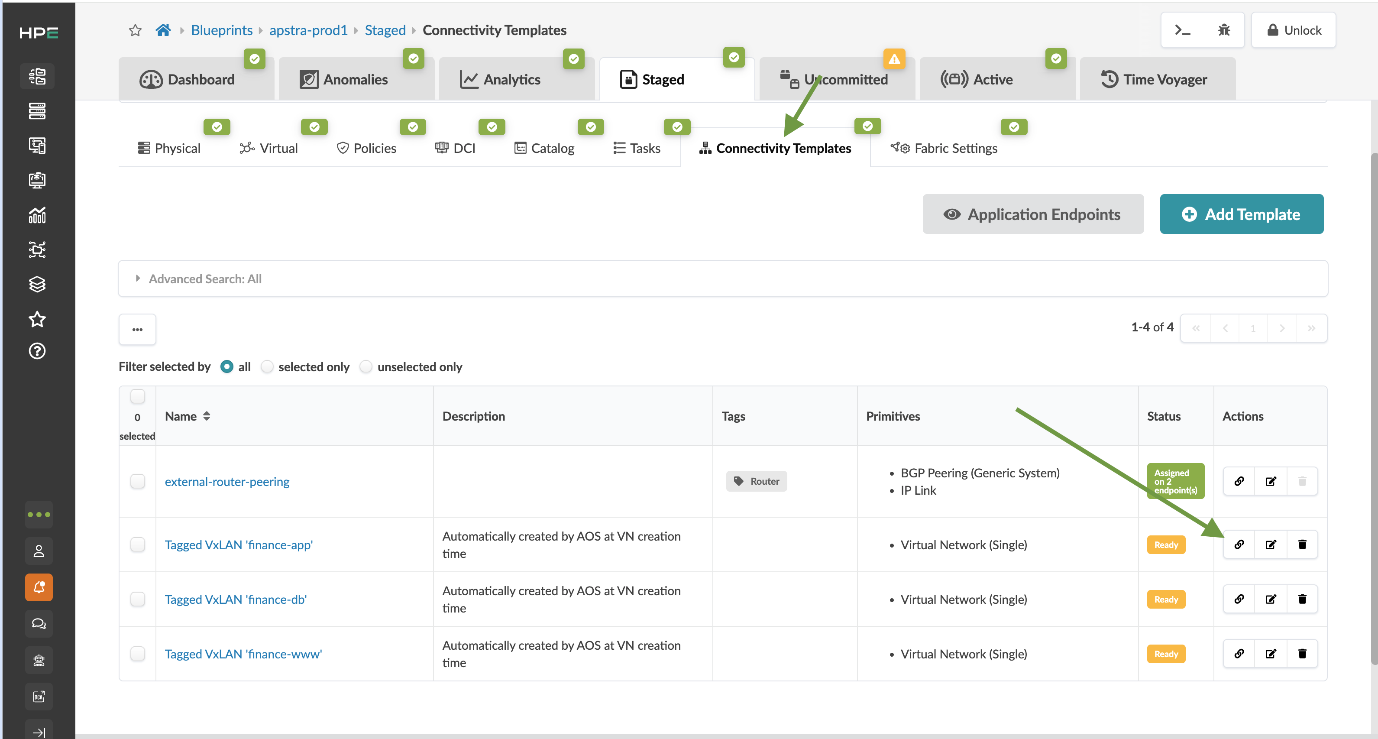This screenshot has height=739, width=1378.
Task: Select 'selected only' filter radio
Action: pyautogui.click(x=267, y=367)
